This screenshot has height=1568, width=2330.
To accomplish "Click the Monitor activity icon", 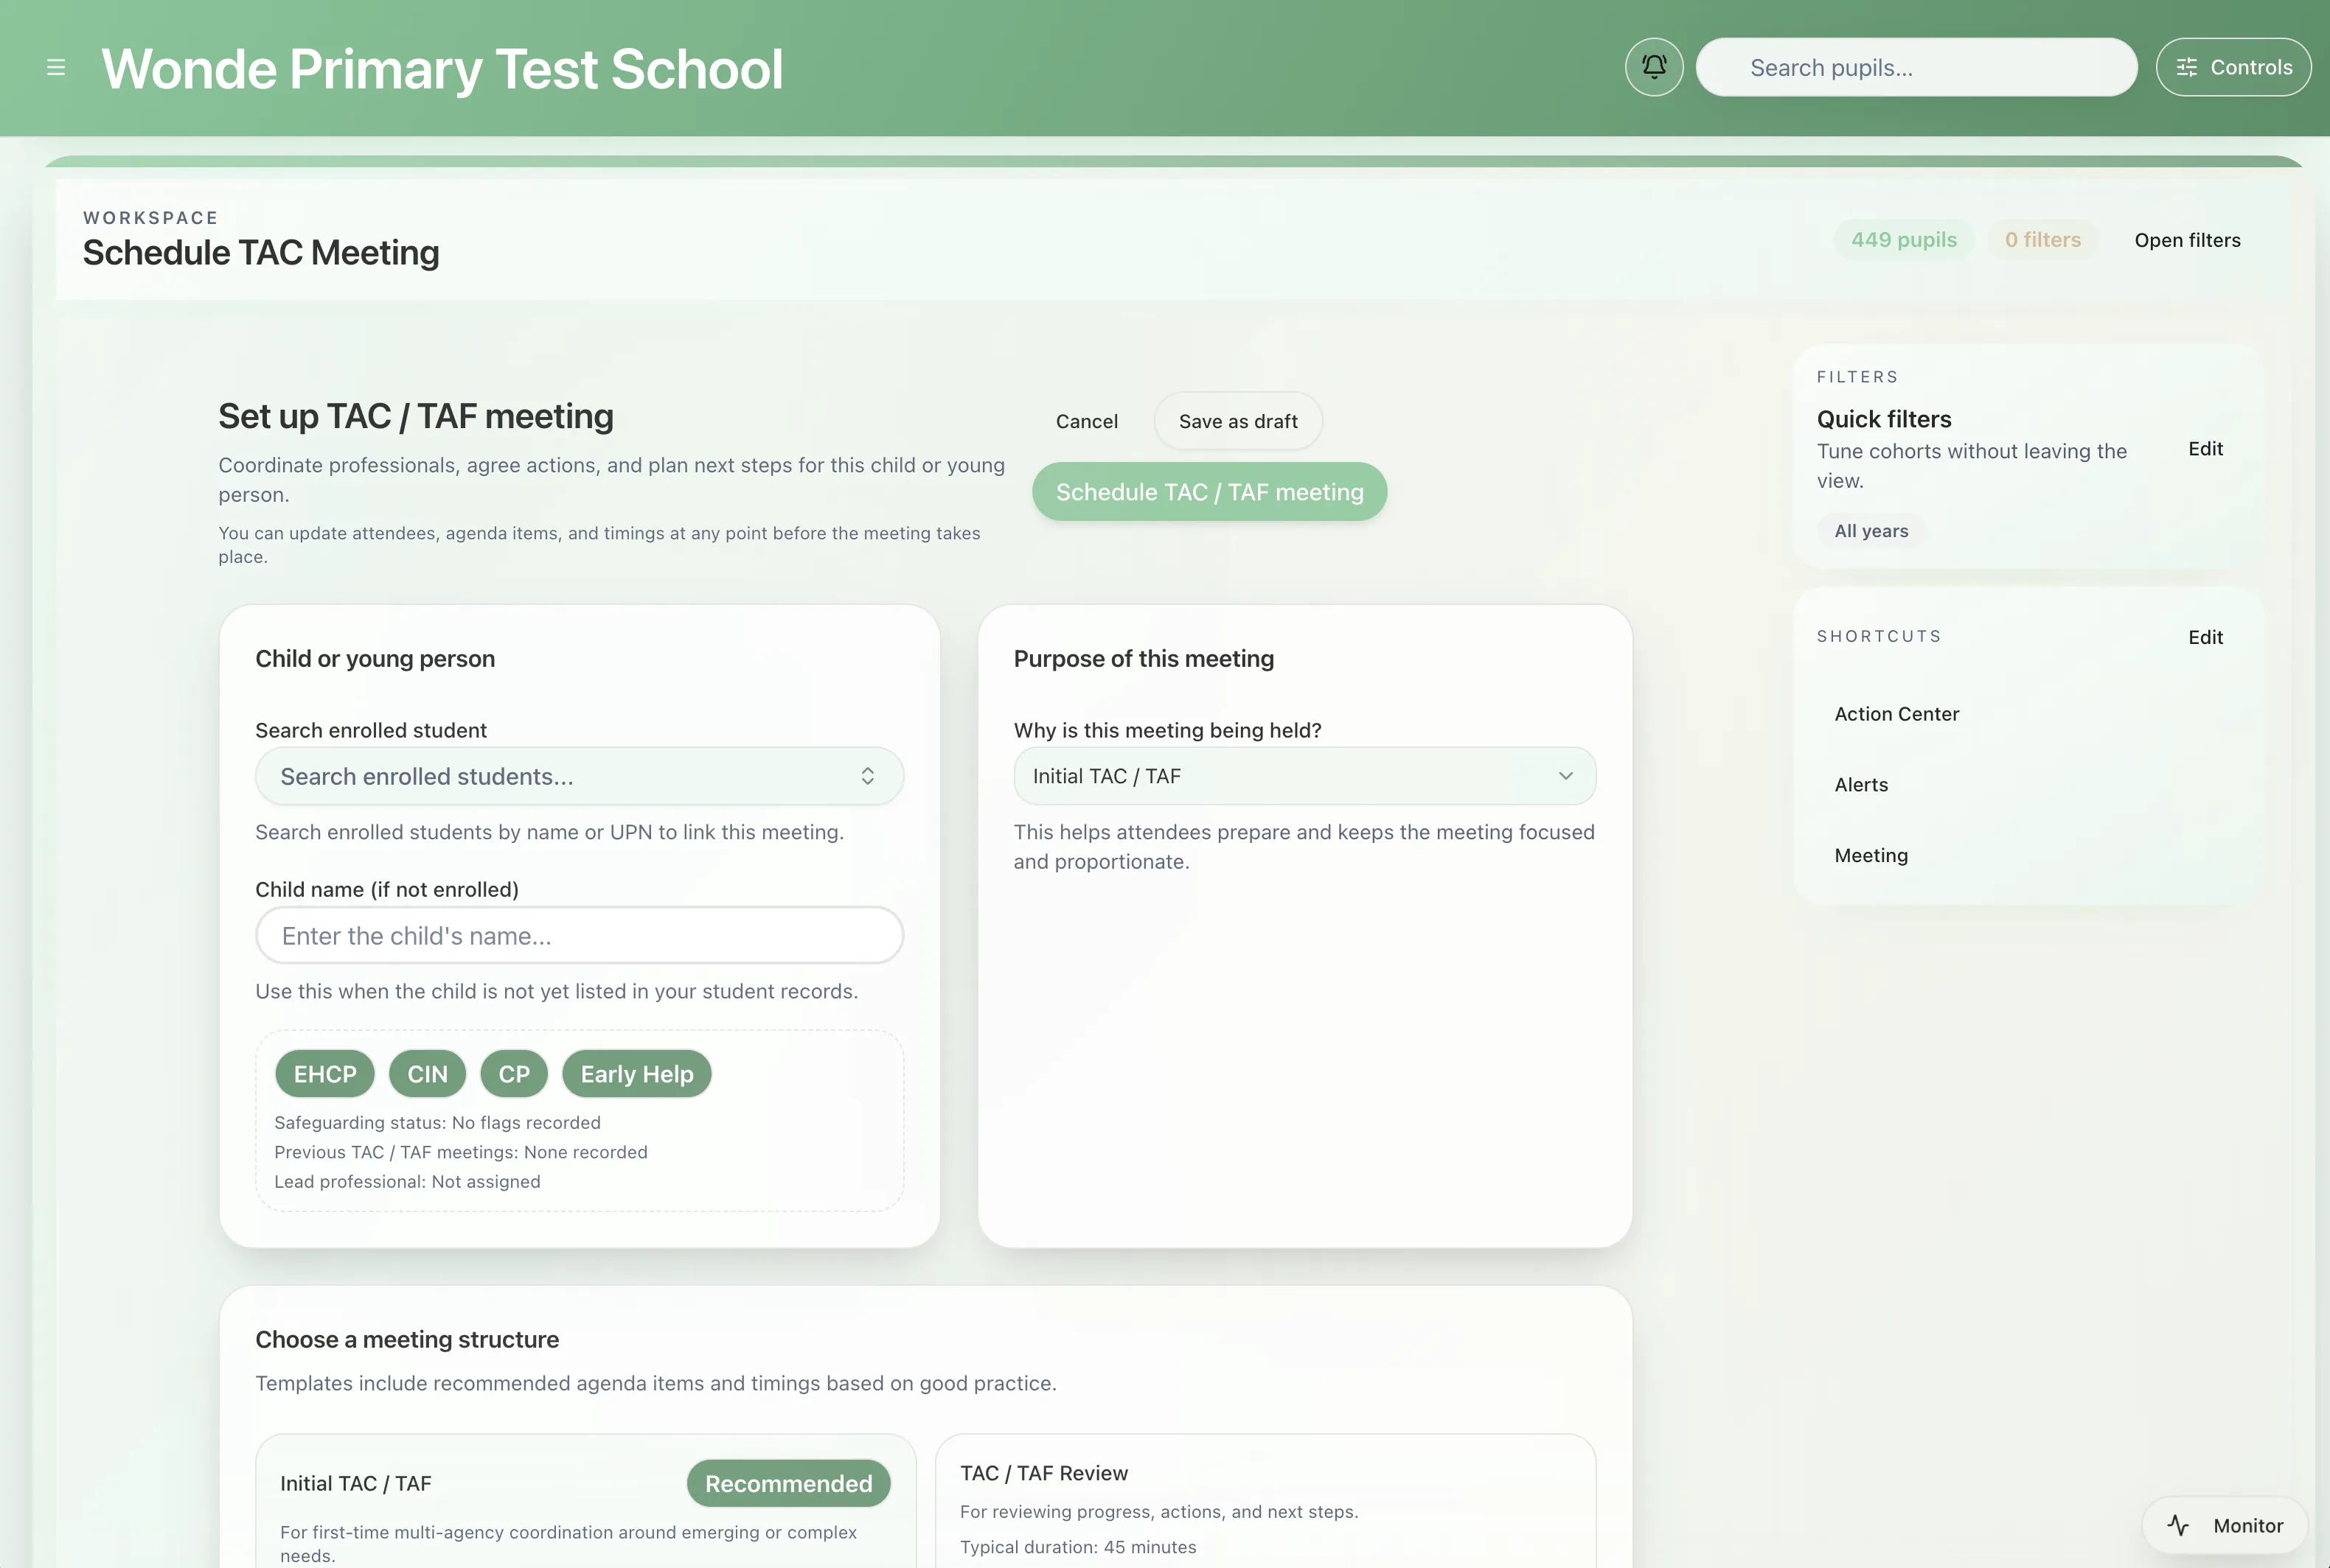I will point(2179,1525).
